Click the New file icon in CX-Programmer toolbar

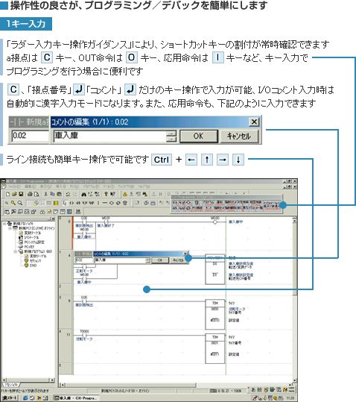tap(7, 195)
